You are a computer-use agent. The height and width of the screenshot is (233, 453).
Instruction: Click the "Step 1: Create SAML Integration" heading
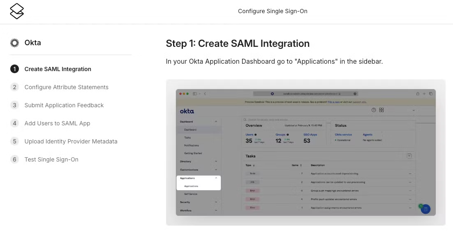pos(238,44)
